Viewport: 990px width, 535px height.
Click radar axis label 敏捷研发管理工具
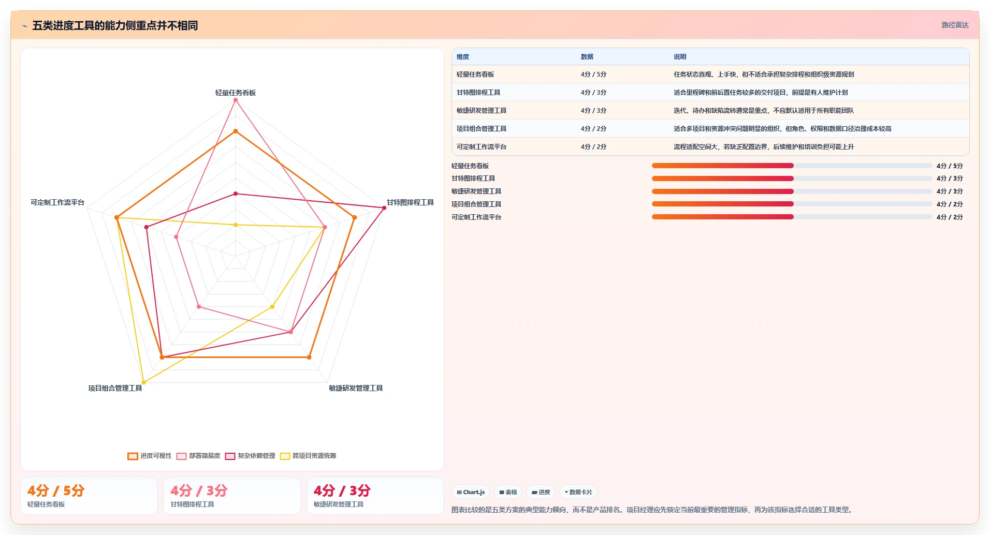pos(356,388)
